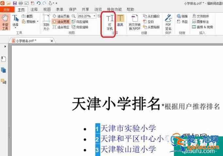Screen dimensions: 223x156
Task: Open the Bookmarks panel in sidebar
Action: [x=4, y=59]
